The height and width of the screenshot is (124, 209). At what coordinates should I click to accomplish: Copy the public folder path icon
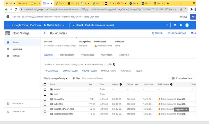(114, 64)
